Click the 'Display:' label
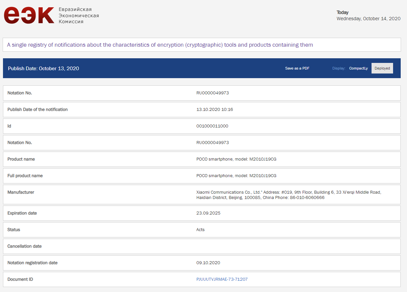 point(339,68)
